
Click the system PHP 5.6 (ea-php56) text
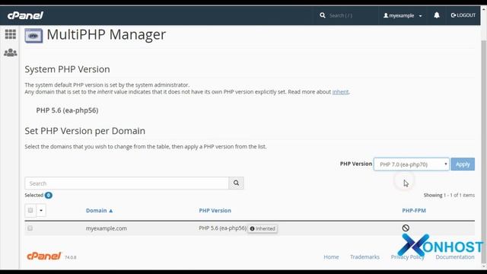(x=67, y=110)
